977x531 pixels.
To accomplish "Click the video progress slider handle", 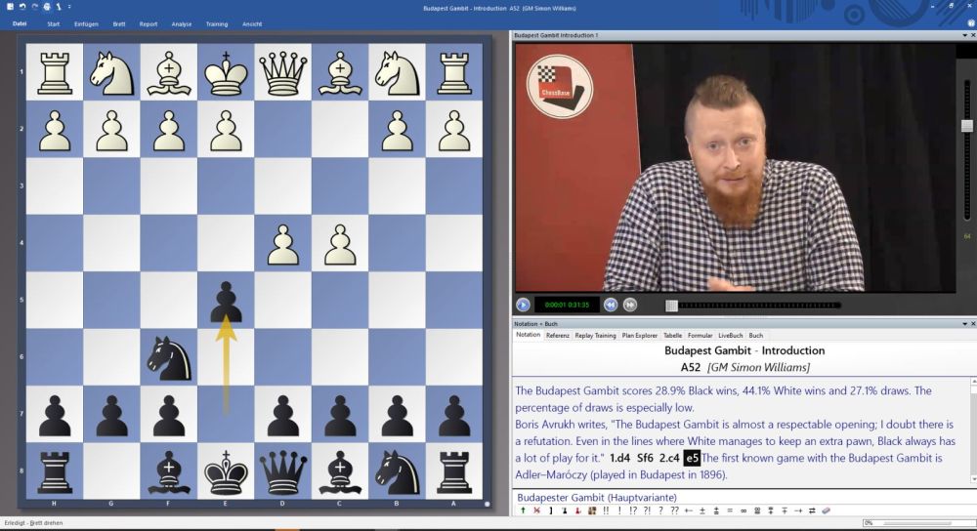I will (671, 305).
